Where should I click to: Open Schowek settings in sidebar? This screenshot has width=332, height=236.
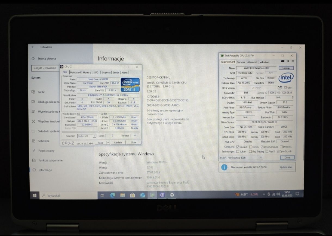(x=41, y=141)
